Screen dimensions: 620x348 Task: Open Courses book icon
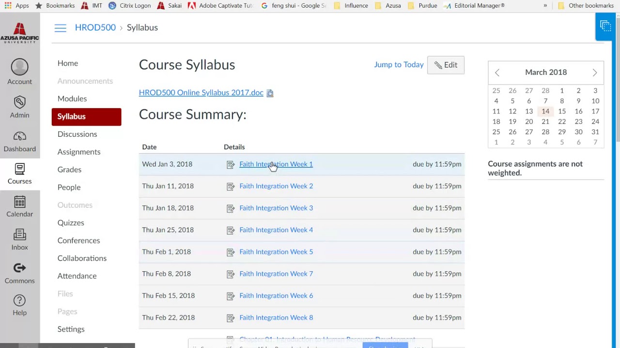click(19, 169)
